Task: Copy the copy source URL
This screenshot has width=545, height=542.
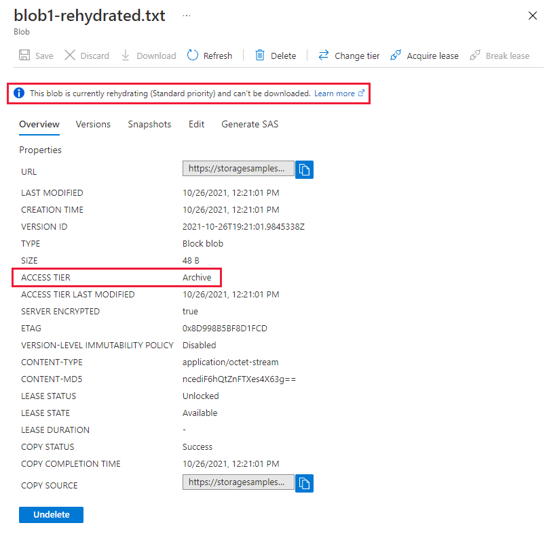Action: coord(303,483)
